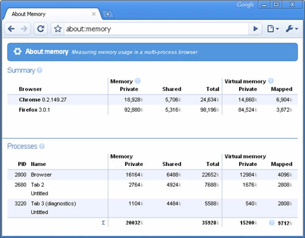
Task: Click help icon next to Virtual memory header
Action: 271,81
